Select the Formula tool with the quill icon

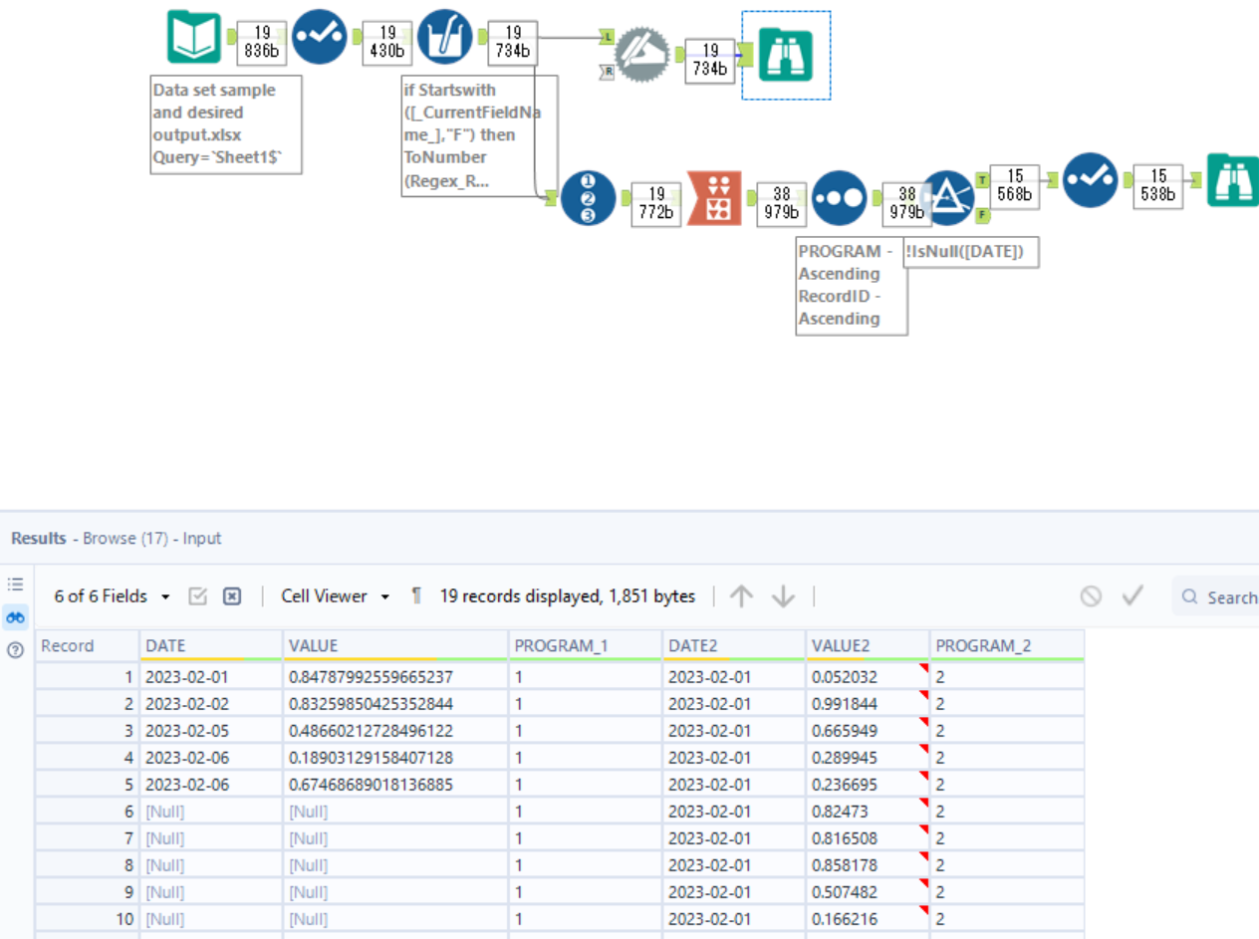point(445,37)
